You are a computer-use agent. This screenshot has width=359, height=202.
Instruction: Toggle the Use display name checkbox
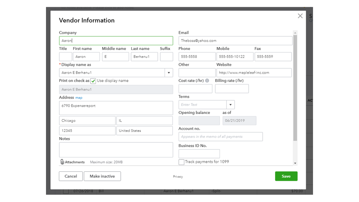(93, 81)
